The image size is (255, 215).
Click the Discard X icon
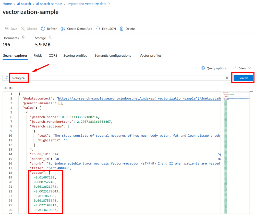tap(23, 29)
